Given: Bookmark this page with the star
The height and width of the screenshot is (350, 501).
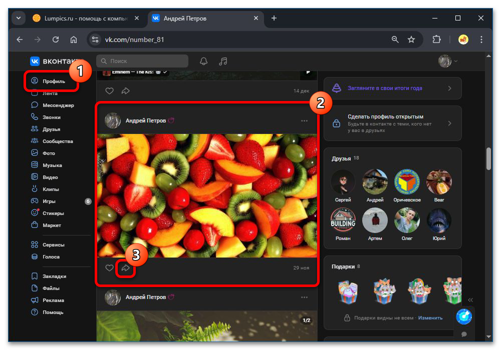Looking at the screenshot, I should pos(411,39).
